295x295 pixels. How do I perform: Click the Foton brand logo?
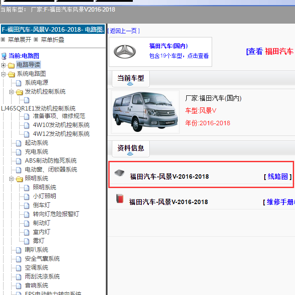point(125,52)
